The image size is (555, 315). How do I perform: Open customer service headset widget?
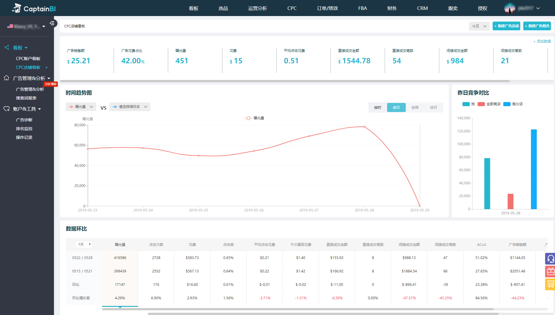click(550, 259)
